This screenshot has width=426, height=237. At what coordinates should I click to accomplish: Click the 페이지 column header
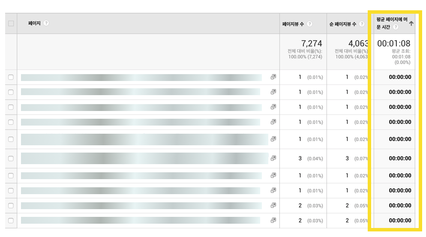34,23
